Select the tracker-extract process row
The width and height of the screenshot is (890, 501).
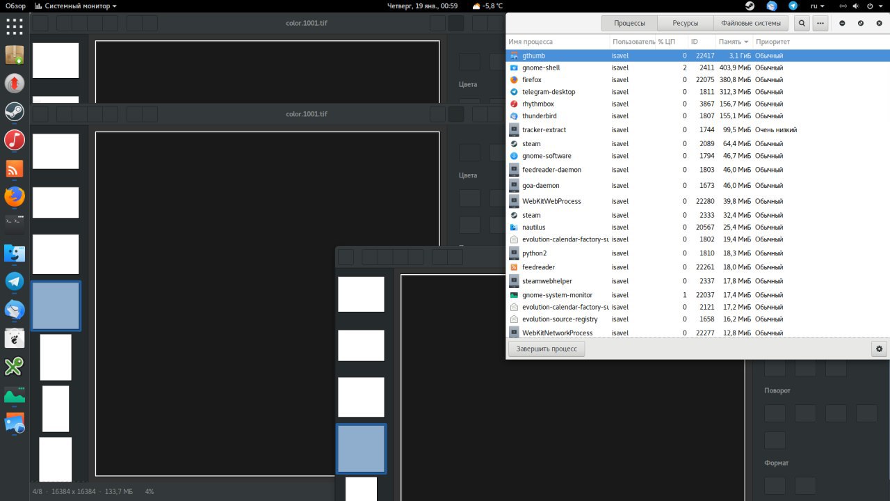pyautogui.click(x=697, y=129)
